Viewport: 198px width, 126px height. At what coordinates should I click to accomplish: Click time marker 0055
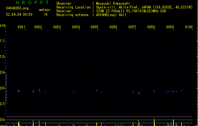click(94, 27)
